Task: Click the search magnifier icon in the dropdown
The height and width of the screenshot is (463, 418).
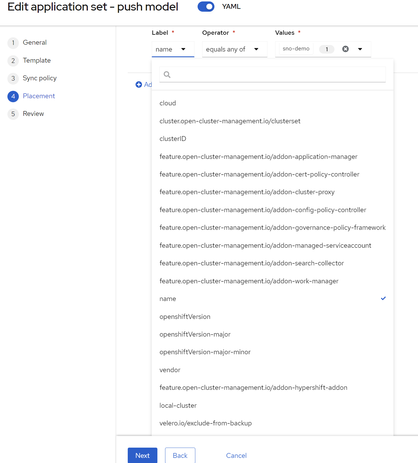Action: coord(167,75)
